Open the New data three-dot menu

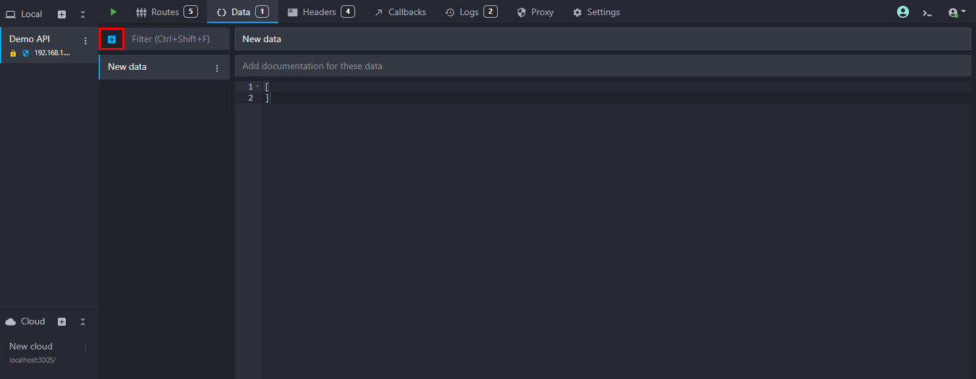pyautogui.click(x=217, y=68)
